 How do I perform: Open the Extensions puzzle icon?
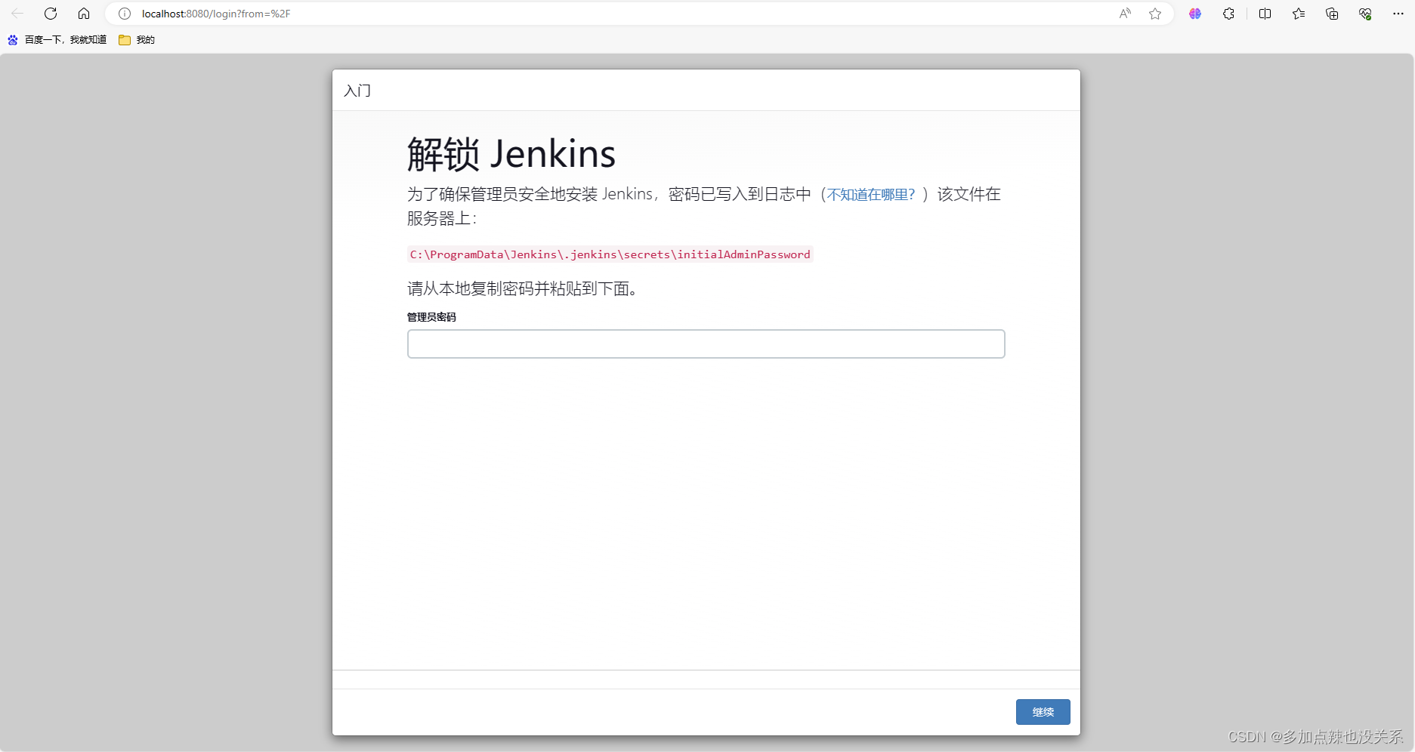[1229, 14]
